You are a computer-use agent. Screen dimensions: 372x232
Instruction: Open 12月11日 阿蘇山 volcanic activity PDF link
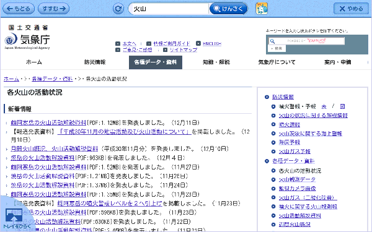pyautogui.click(x=48, y=122)
